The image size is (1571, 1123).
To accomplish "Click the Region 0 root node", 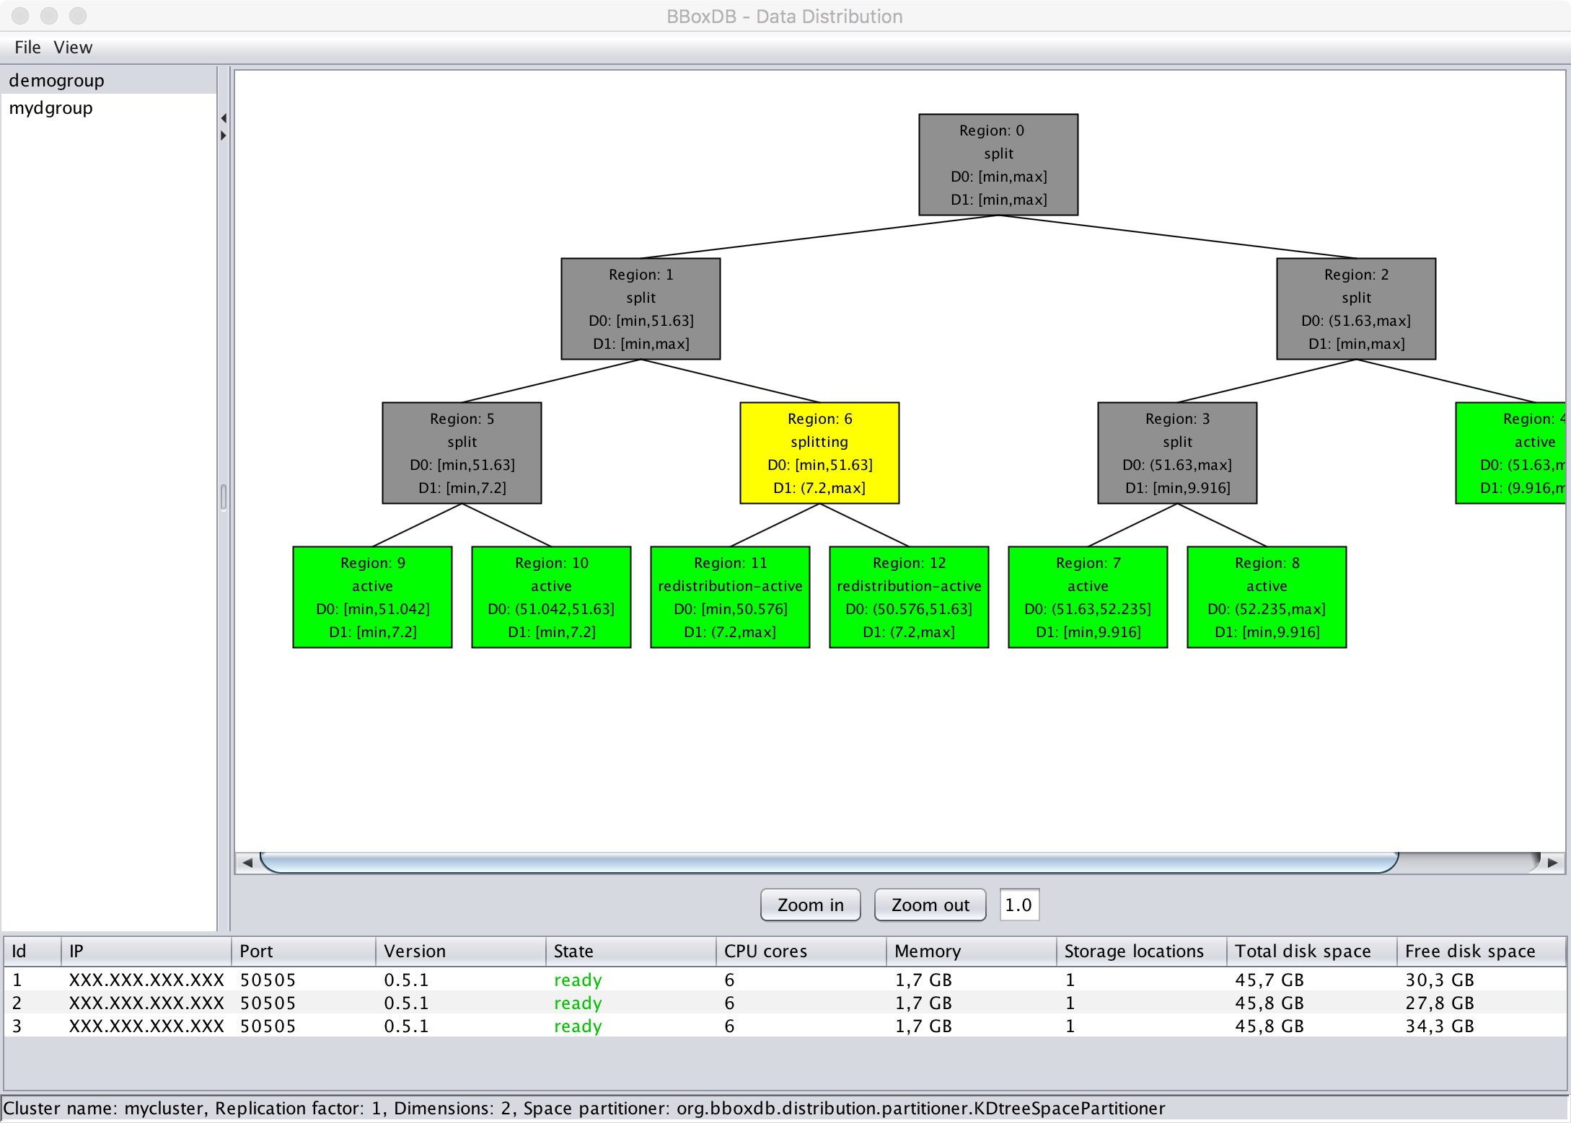I will pyautogui.click(x=998, y=164).
